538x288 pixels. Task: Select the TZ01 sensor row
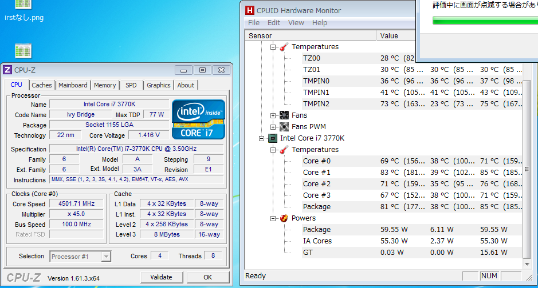pos(412,70)
